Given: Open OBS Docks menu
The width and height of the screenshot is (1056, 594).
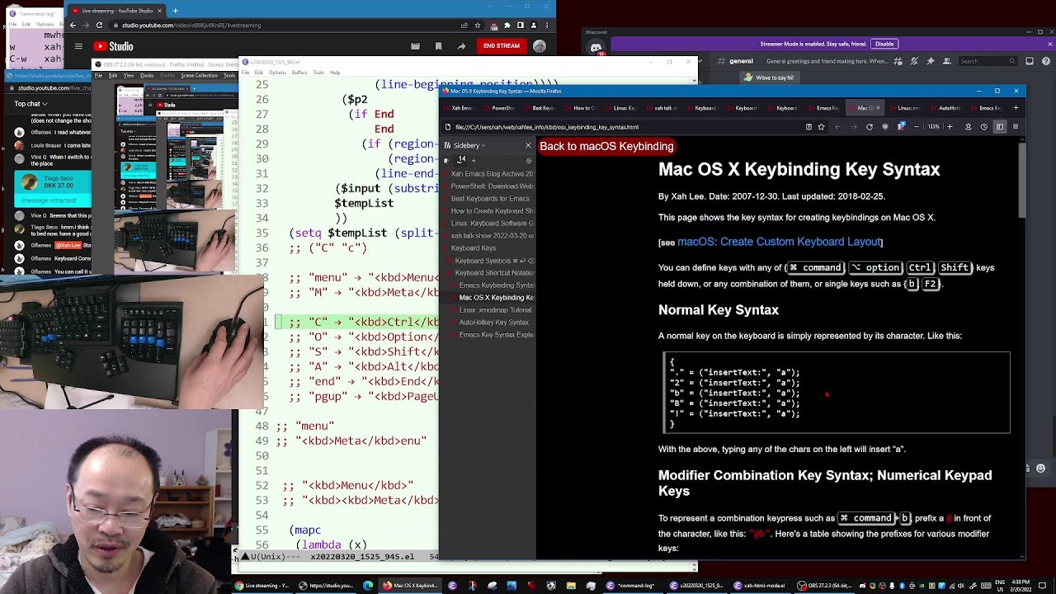Looking at the screenshot, I should 147,76.
